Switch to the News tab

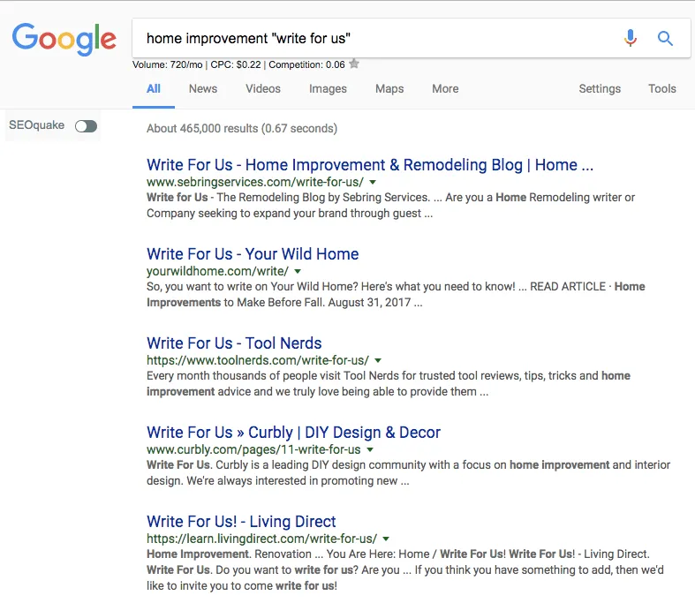pos(203,89)
